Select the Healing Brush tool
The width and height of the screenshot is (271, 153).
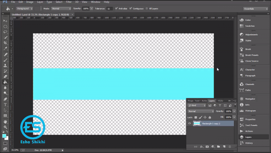[5, 54]
